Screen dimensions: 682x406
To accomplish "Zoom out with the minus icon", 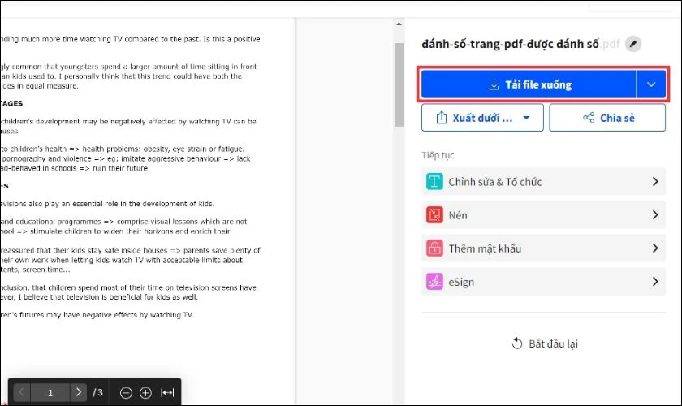I will coord(126,393).
